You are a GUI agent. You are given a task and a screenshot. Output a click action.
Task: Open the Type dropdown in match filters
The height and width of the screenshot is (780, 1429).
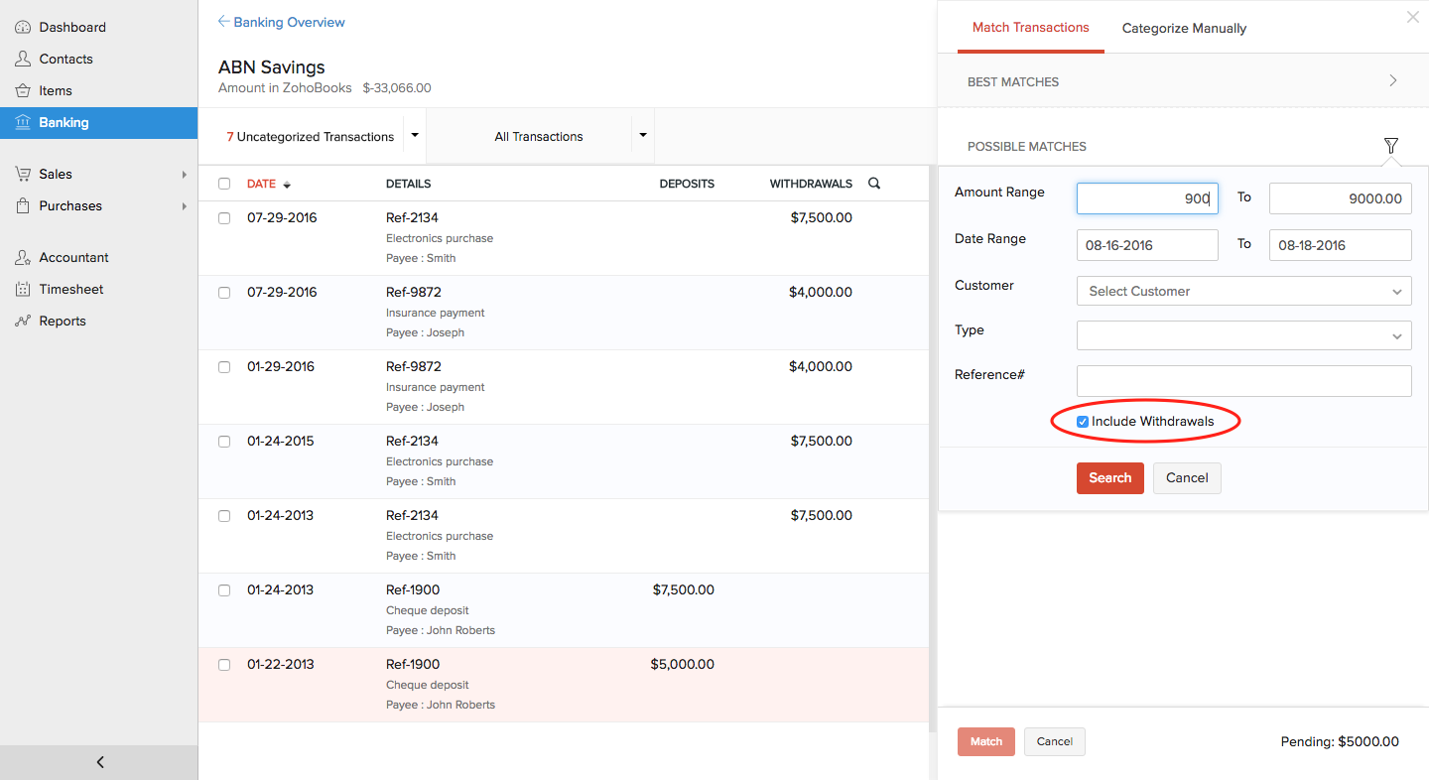pos(1243,335)
